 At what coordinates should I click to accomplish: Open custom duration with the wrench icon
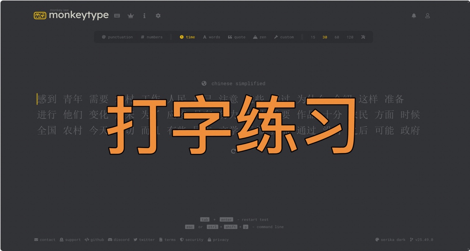(363, 37)
